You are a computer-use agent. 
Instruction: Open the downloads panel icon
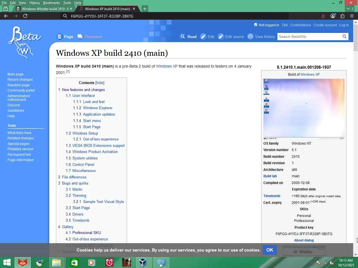click(x=323, y=16)
